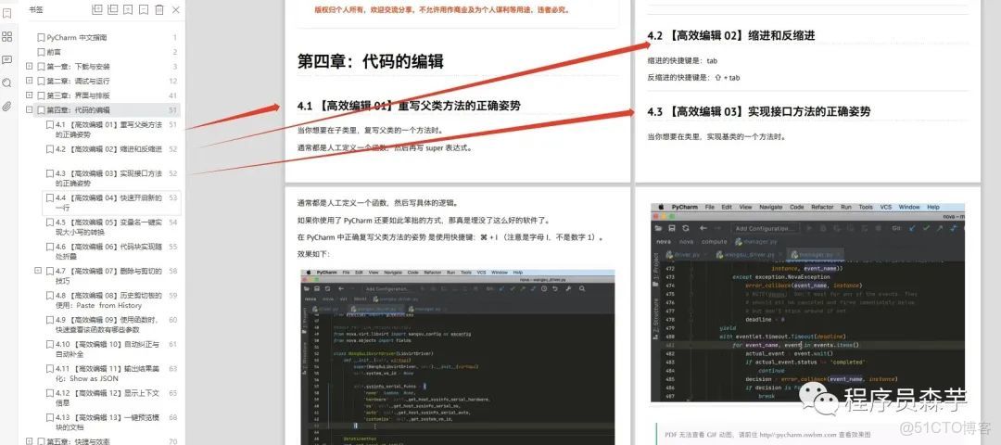The image size is (1001, 445).
Task: Click the PyCharm screenshot showing wangsu_driver.py
Action: [x=457, y=357]
